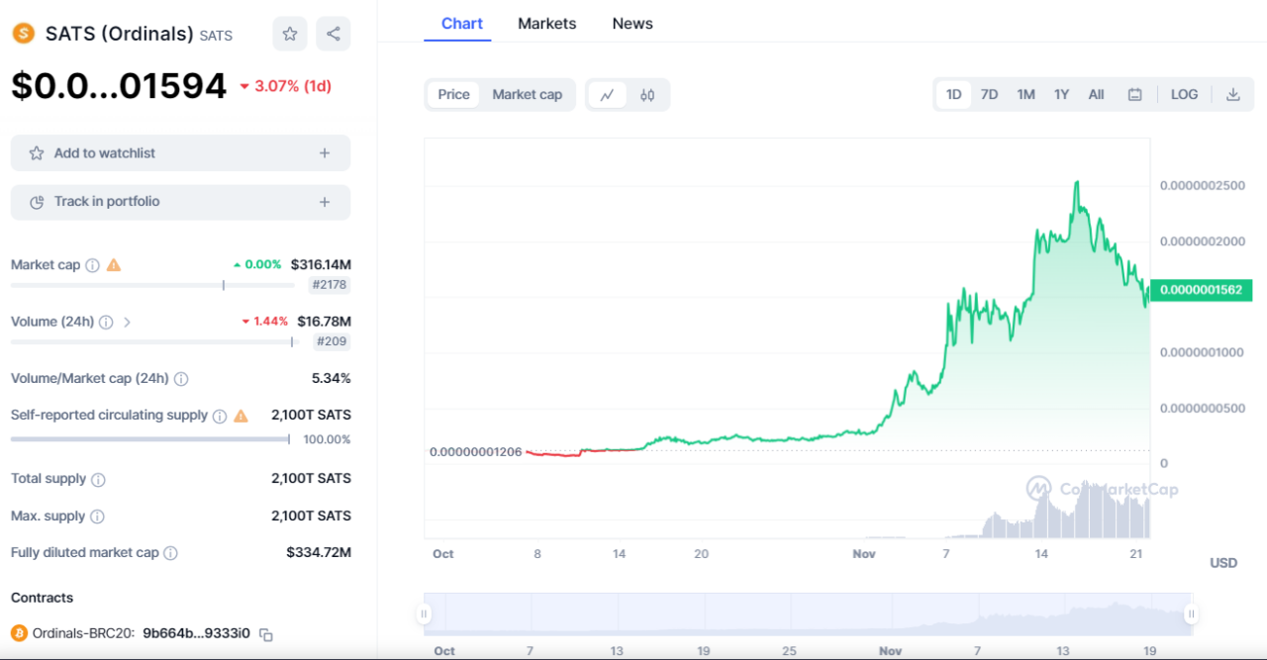This screenshot has height=660, width=1267.
Task: Switch chart to Market cap view
Action: coord(528,94)
